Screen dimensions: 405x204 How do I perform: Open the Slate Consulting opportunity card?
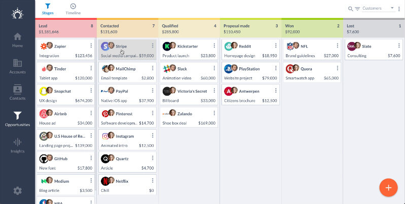(x=373, y=50)
